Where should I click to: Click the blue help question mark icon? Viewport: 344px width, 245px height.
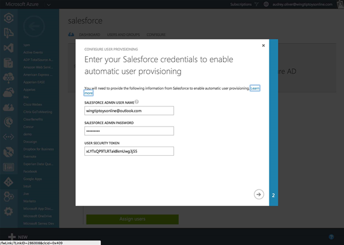331,236
